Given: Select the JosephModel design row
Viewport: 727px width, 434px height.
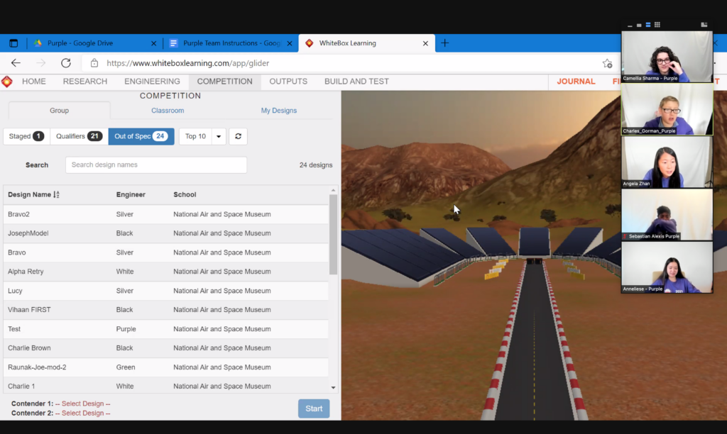Looking at the screenshot, I should (166, 233).
